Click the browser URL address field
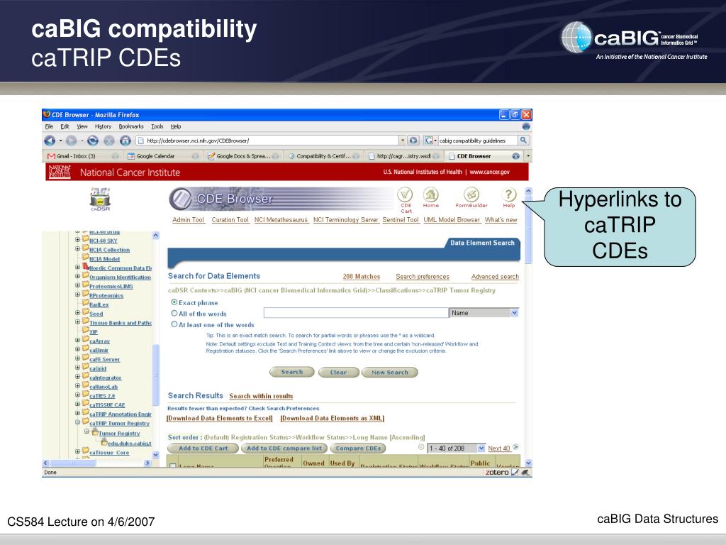The image size is (726, 545). point(267,141)
